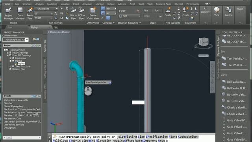Choose the Elevation command option
The image size is (252, 142).
(104, 140)
